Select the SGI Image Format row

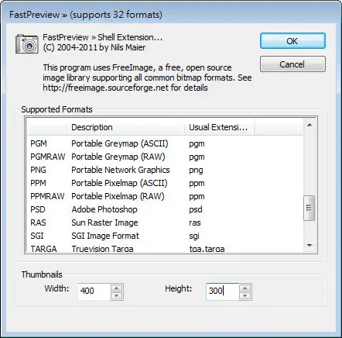[165, 236]
